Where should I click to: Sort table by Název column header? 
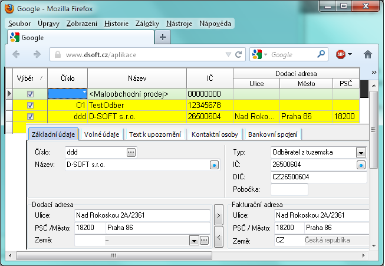[x=137, y=78]
